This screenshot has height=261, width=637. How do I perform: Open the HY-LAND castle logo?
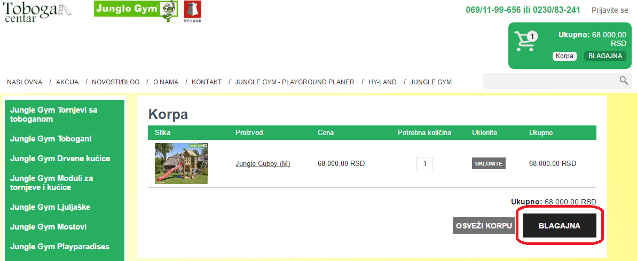coord(193,11)
